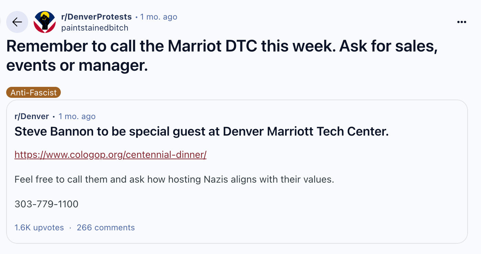
Task: View the paintstainedbitch user profile
Action: (94, 28)
